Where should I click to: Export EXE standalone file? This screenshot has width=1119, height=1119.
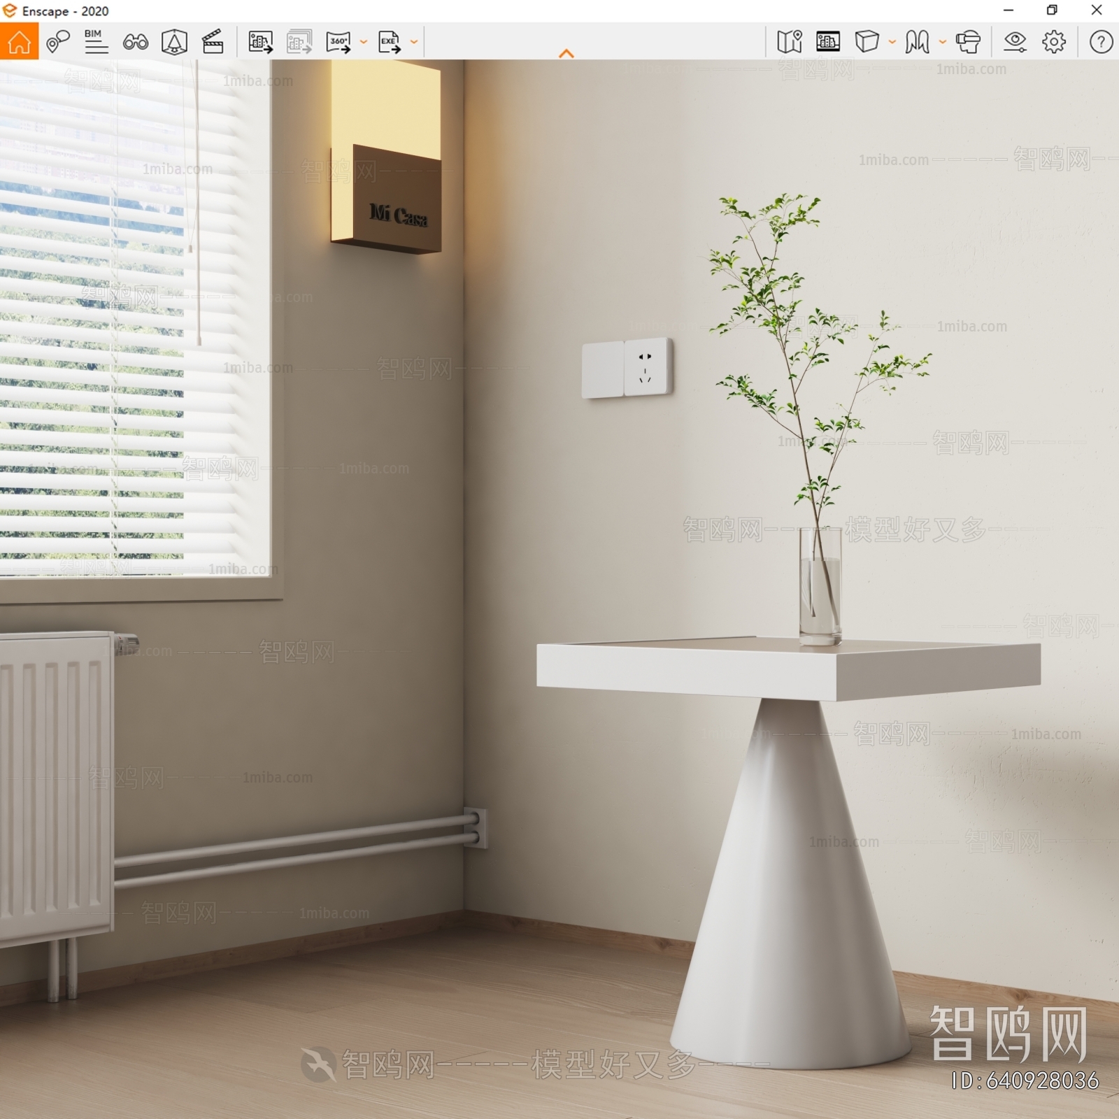[390, 42]
